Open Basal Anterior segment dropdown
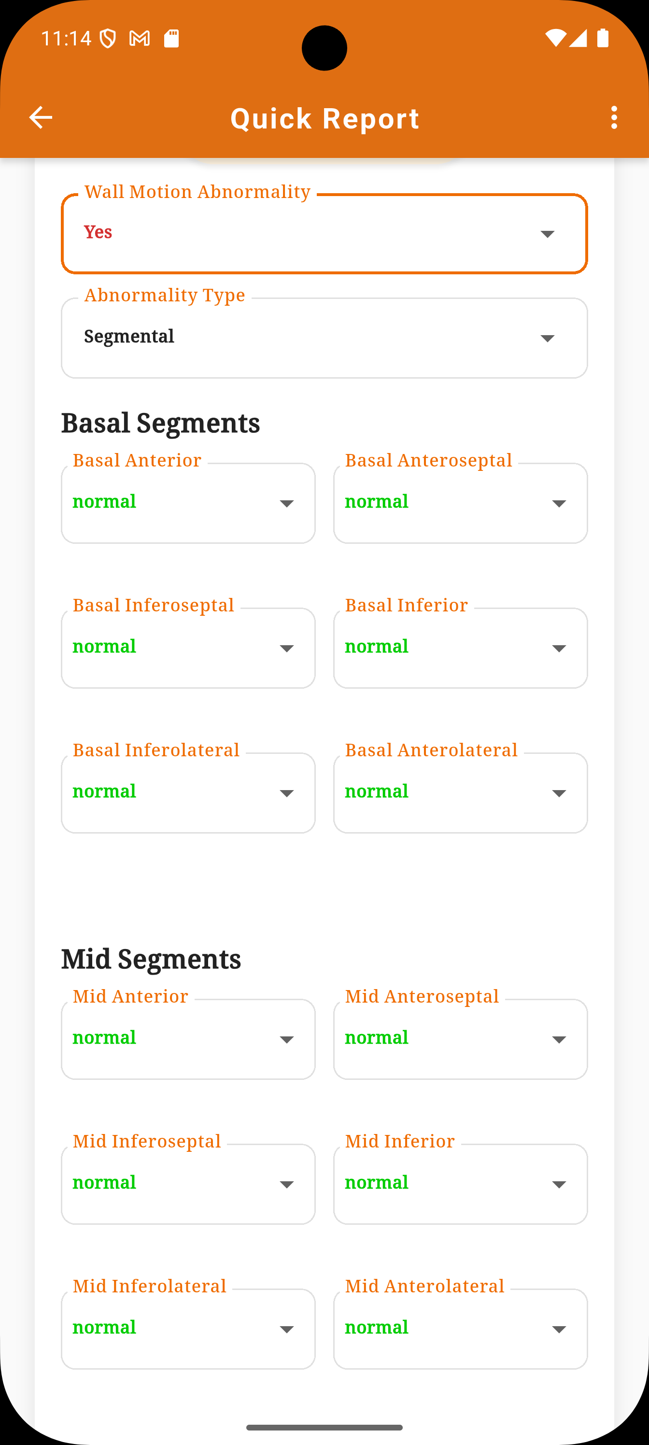The height and width of the screenshot is (1445, 649). click(188, 503)
